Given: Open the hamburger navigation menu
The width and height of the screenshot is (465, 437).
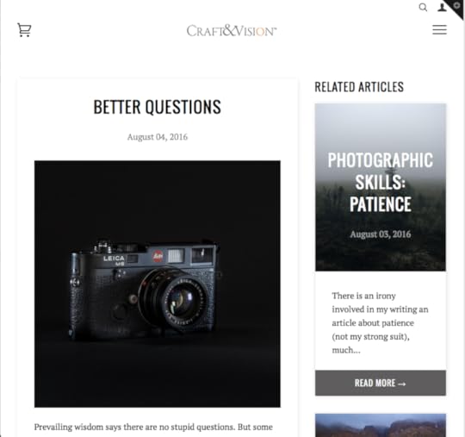Looking at the screenshot, I should (439, 29).
